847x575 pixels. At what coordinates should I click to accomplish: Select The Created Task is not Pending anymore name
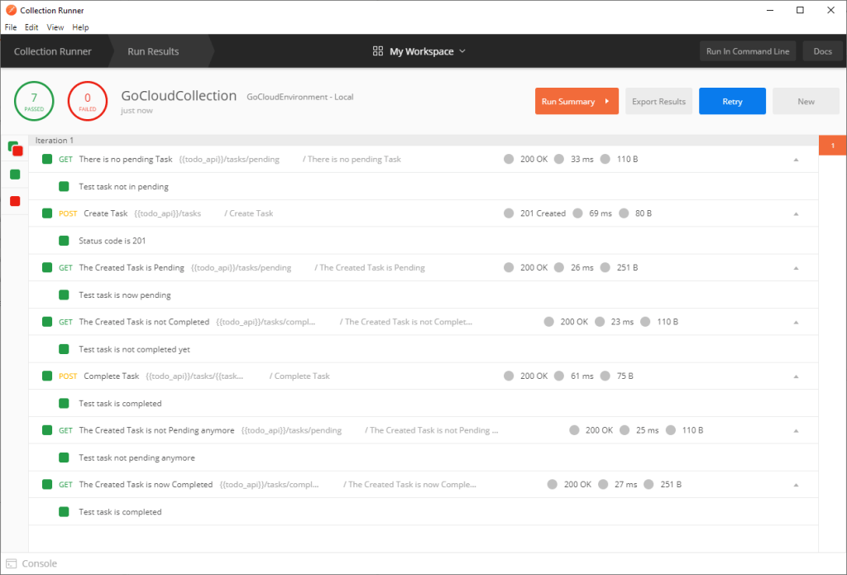pyautogui.click(x=156, y=430)
